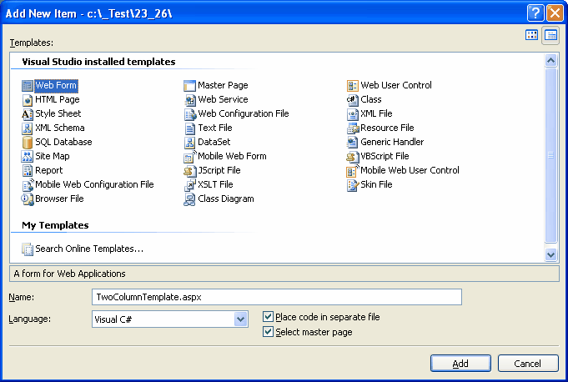
Task: Click the Help question mark button
Action: pyautogui.click(x=535, y=13)
